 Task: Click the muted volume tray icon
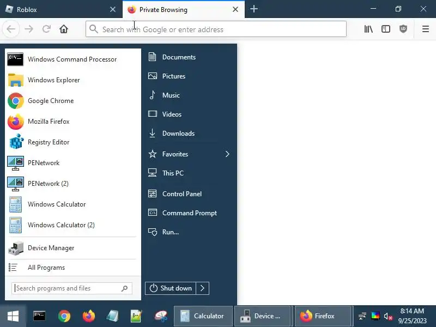(x=388, y=316)
